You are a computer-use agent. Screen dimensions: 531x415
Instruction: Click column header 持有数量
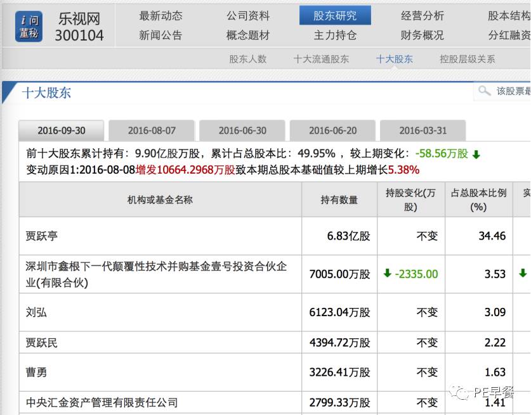pos(339,200)
